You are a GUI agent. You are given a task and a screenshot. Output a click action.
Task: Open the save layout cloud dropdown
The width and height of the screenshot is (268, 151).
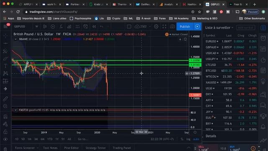(150, 26)
